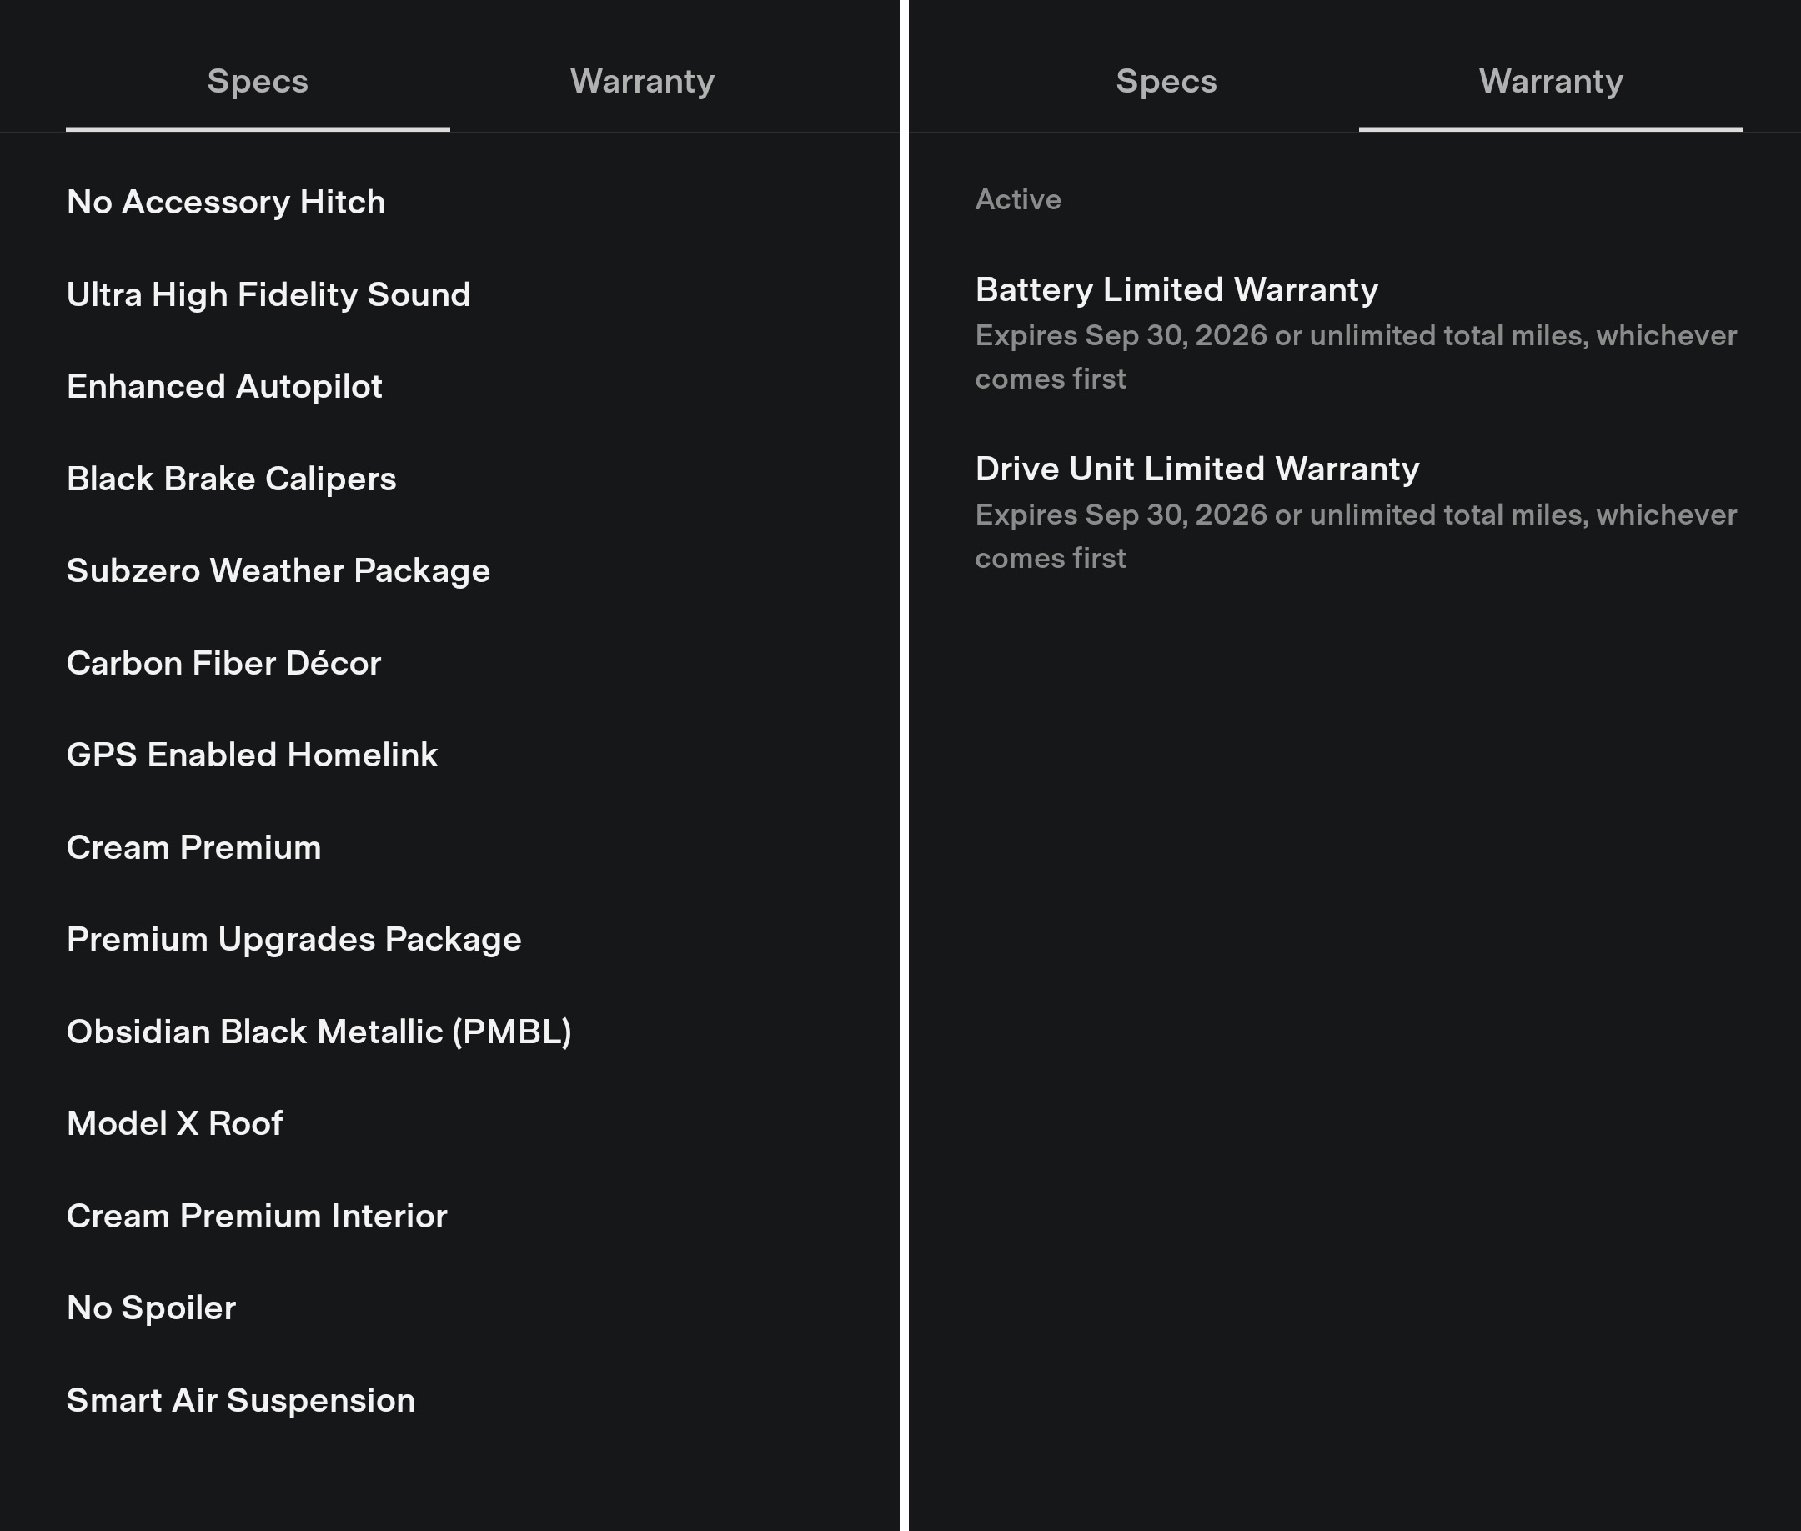The image size is (1801, 1531).
Task: Tap the Enhanced Autopilot spec item
Action: pos(224,386)
